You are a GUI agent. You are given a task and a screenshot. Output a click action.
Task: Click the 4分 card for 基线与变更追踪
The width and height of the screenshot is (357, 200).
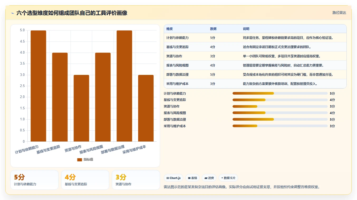pos(85,180)
